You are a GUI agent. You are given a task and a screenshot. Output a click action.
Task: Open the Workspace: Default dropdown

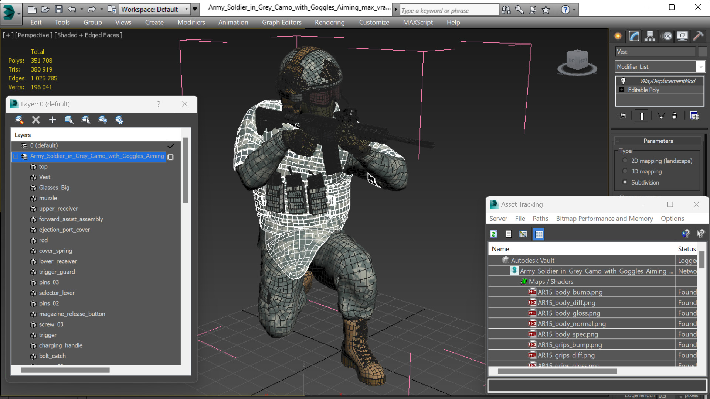click(x=154, y=9)
